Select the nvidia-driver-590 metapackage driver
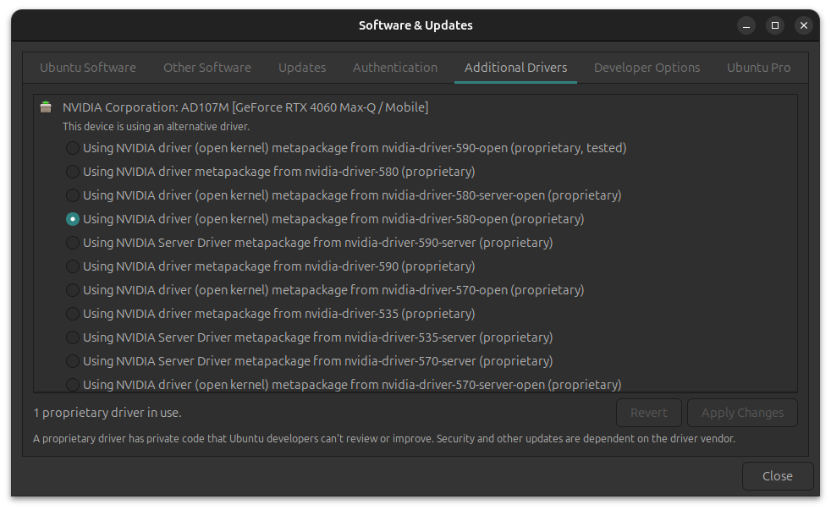Screen dimensions: 831x510 pos(73,266)
